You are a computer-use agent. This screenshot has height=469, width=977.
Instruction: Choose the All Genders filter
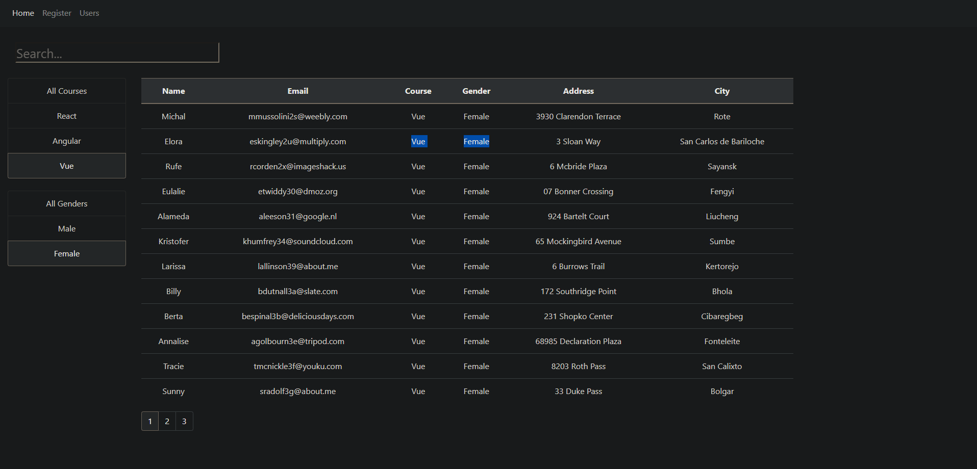[x=67, y=204]
